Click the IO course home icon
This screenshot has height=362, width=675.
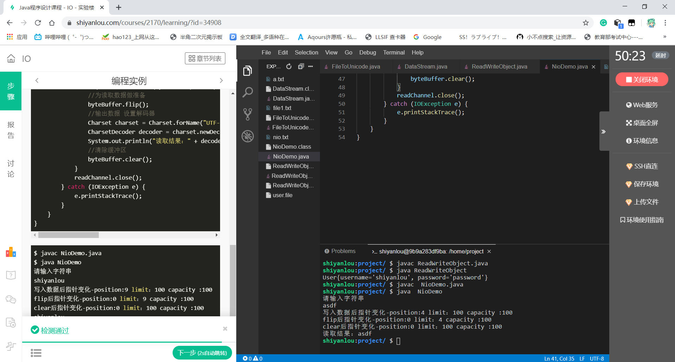[11, 59]
